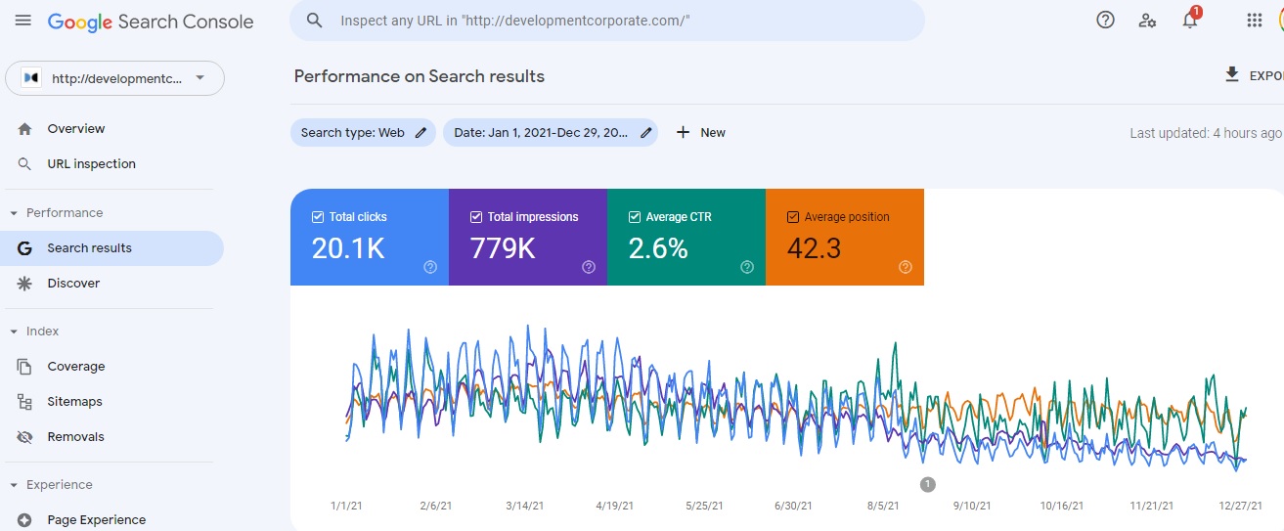The image size is (1284, 531).
Task: Click the export download icon
Action: pyautogui.click(x=1232, y=75)
